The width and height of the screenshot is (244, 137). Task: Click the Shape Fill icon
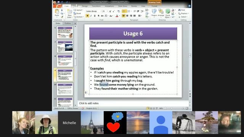click(173, 10)
